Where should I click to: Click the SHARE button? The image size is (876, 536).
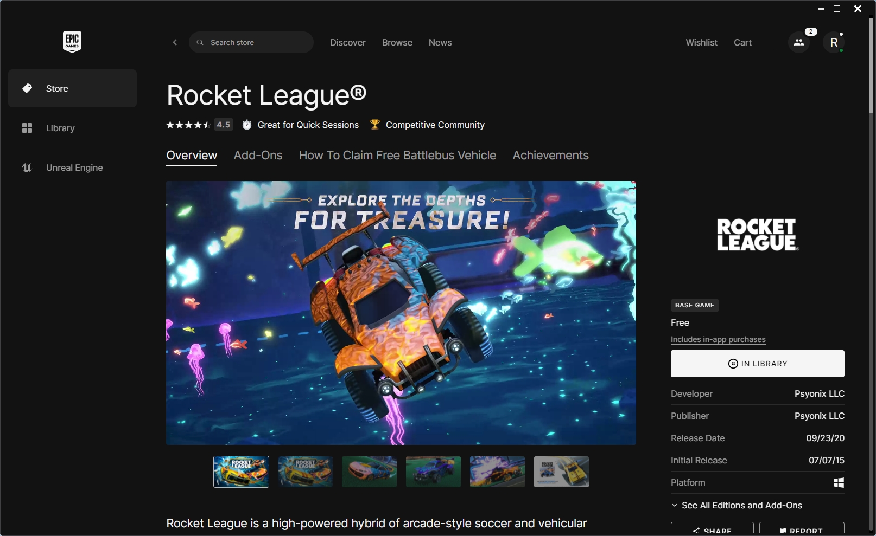(x=712, y=529)
